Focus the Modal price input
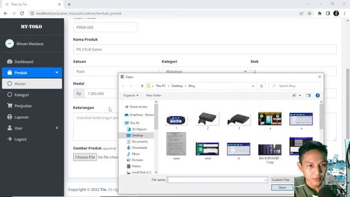350x197 pixels. [101, 94]
